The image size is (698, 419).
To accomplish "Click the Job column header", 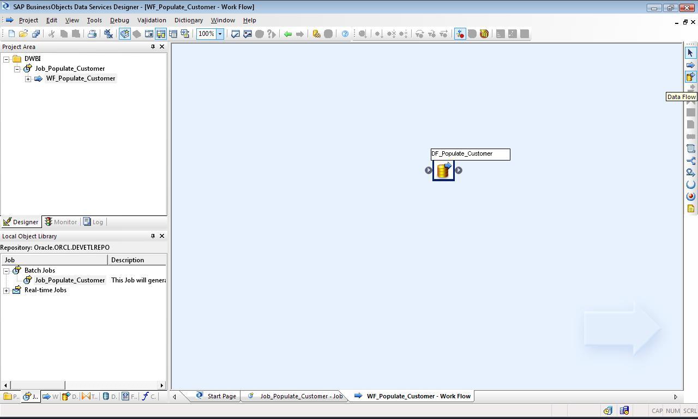I will click(x=54, y=260).
